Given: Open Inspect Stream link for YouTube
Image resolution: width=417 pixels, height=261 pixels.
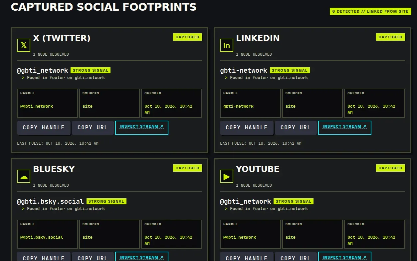Looking at the screenshot, I should click(345, 257).
